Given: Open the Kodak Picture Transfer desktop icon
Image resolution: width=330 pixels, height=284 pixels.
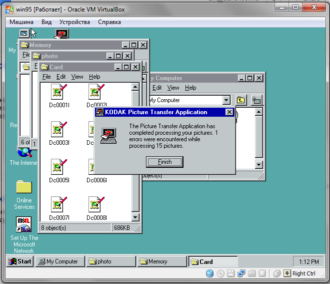Looking at the screenshot, I should 61,34.
